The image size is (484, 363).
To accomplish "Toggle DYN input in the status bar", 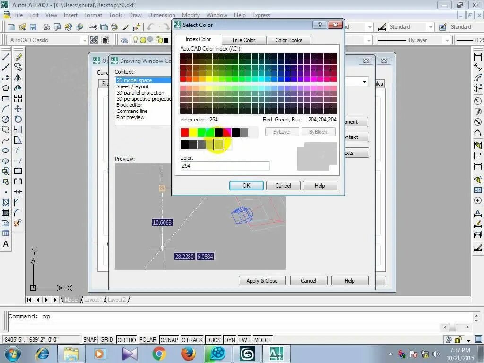I will click(x=230, y=340).
